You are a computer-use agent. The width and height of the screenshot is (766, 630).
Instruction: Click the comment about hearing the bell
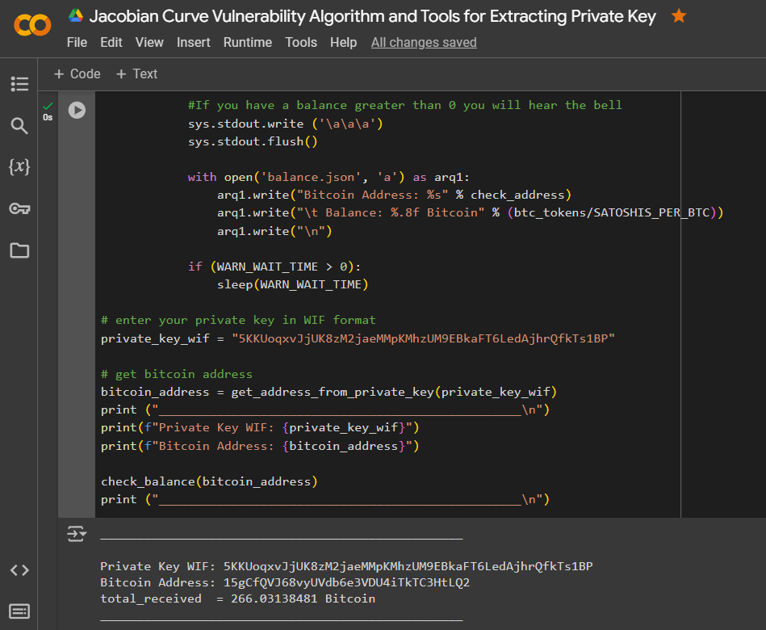405,105
